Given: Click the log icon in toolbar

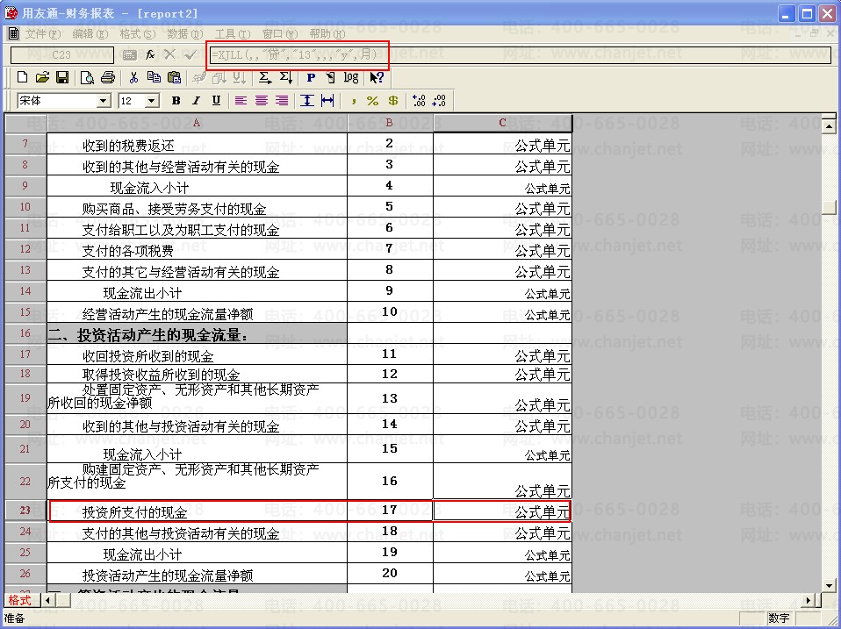Looking at the screenshot, I should coord(351,78).
